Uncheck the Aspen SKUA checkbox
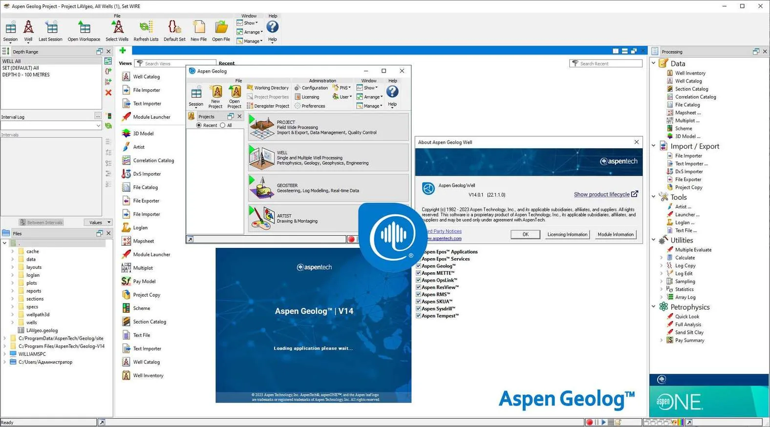 pos(418,302)
